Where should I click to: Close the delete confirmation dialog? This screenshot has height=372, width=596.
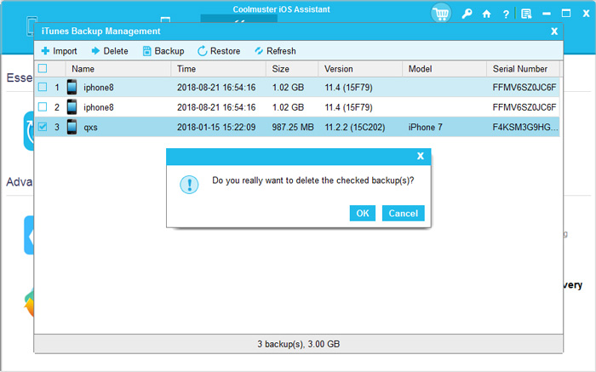421,156
